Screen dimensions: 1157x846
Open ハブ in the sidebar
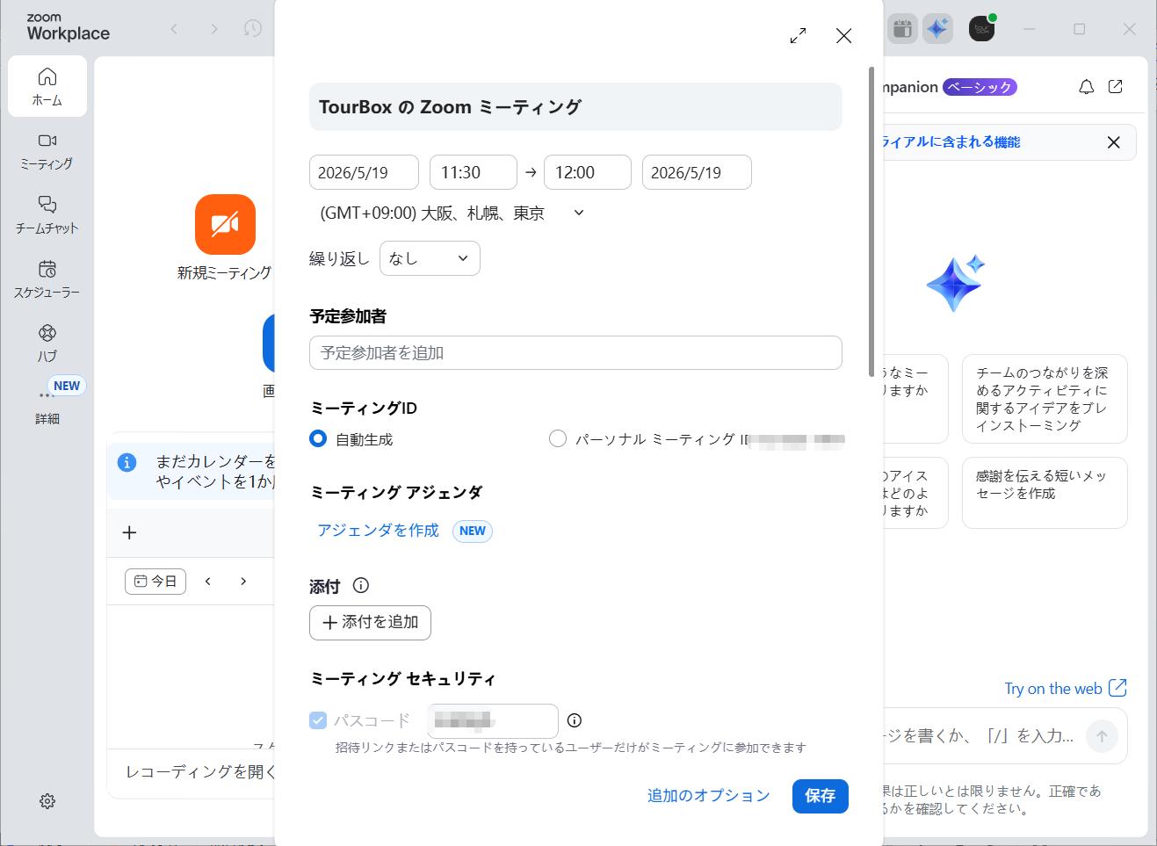(47, 343)
